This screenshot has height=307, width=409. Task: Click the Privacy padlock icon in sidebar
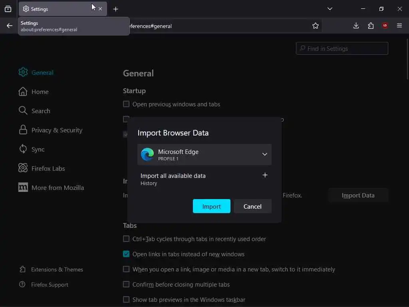coord(23,130)
